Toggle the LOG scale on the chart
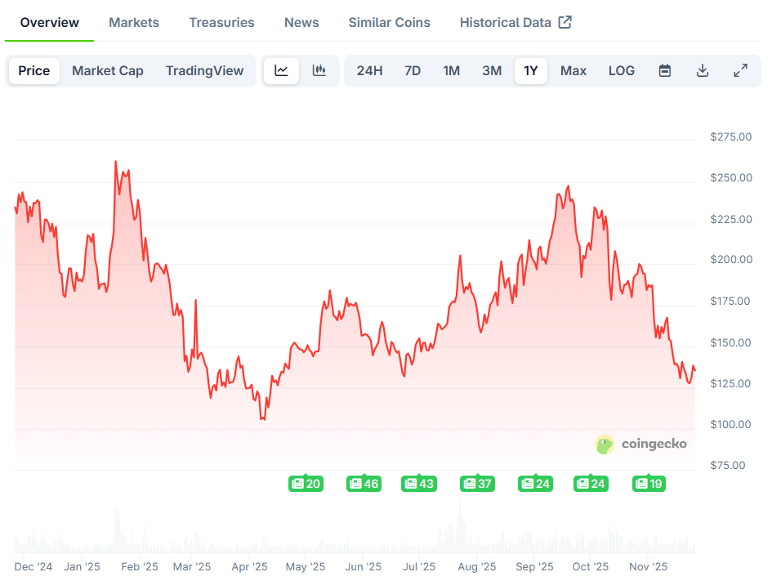The height and width of the screenshot is (581, 772). pyautogui.click(x=622, y=71)
